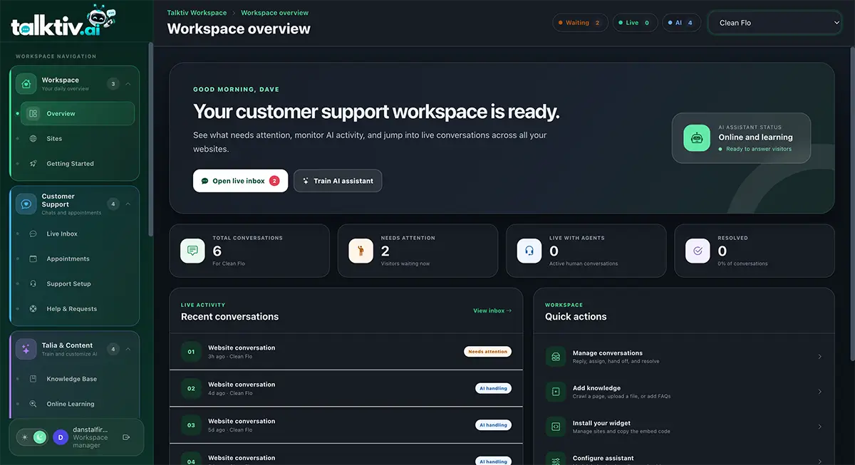Click the Appointments calendar icon

click(33, 258)
